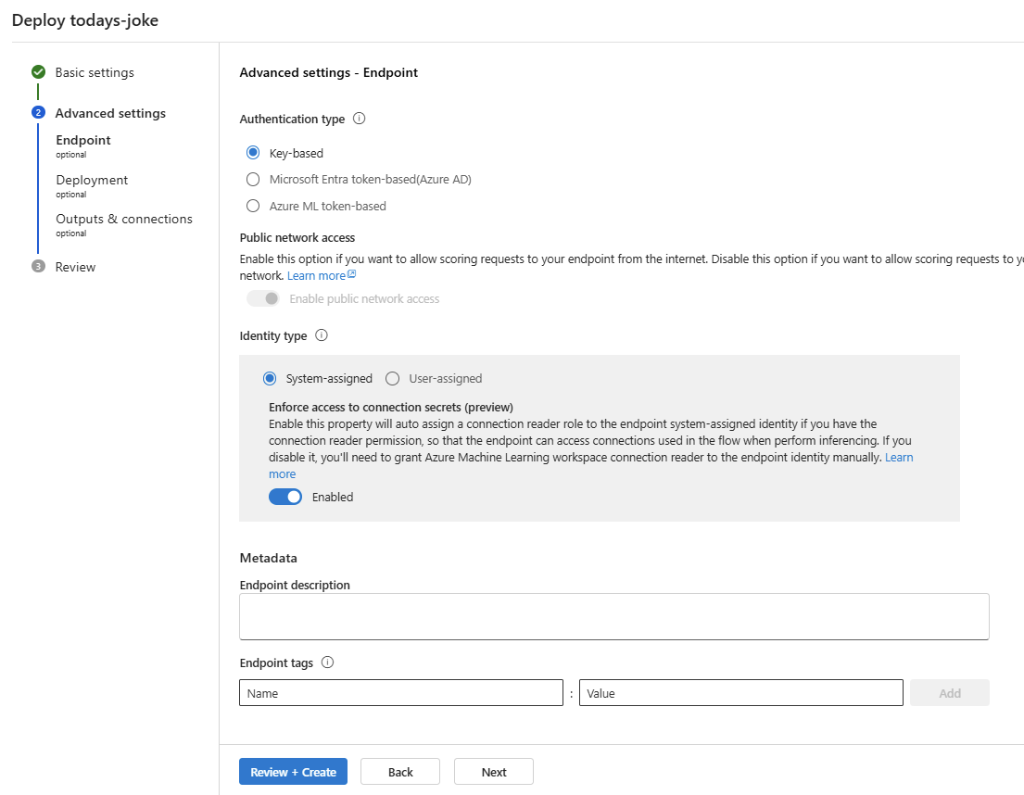This screenshot has height=795, width=1024.
Task: Click the Advanced settings step 2 icon
Action: (x=38, y=113)
